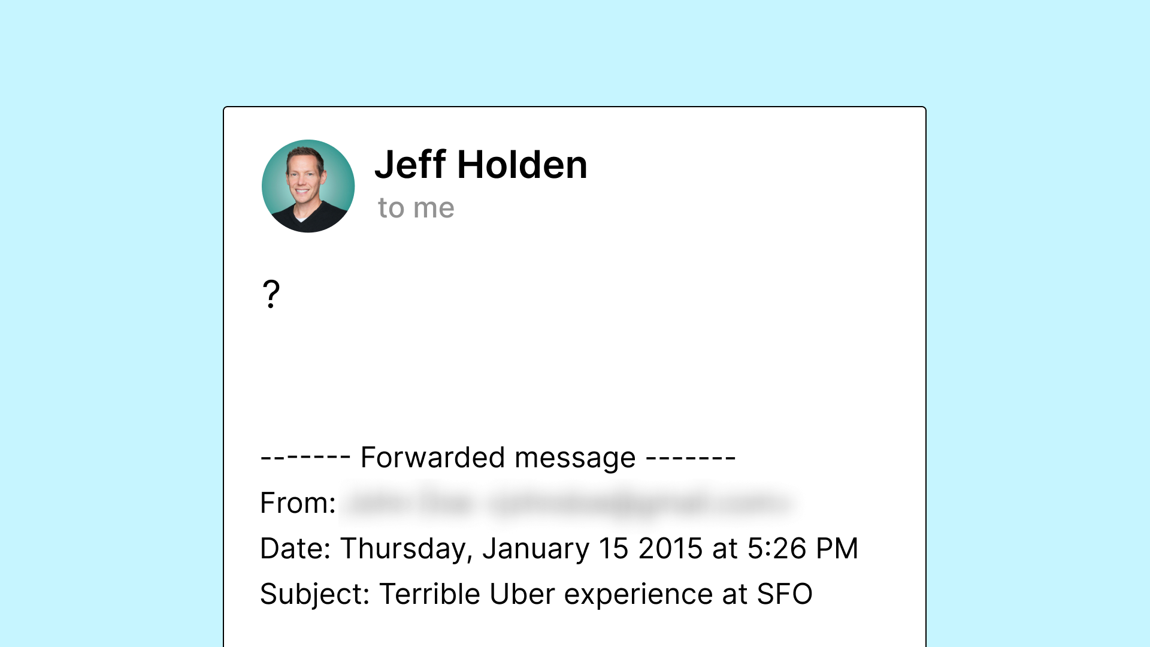Screen dimensions: 1150x647
Task: Click Jeff Holden's profile photo avatar
Action: coord(308,186)
